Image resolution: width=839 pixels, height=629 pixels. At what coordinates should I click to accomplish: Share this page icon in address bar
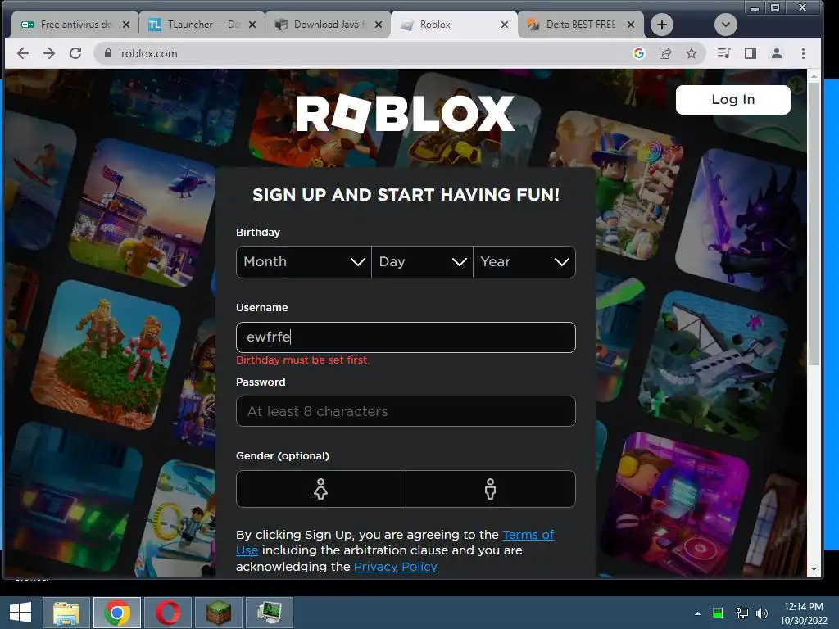pyautogui.click(x=665, y=53)
